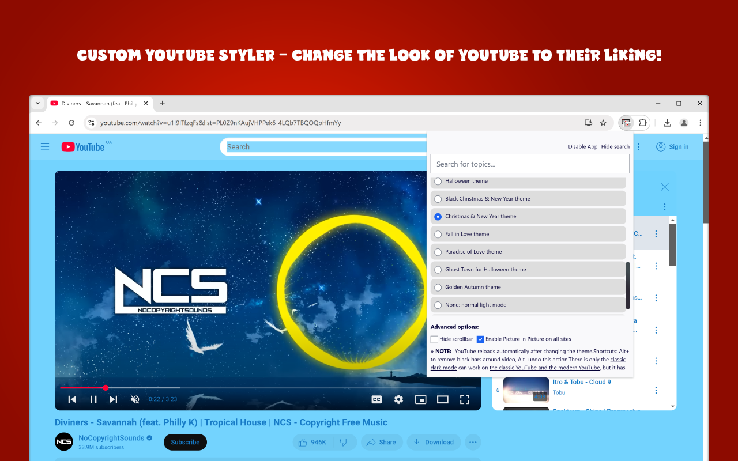Image resolution: width=738 pixels, height=461 pixels.
Task: Open the Itro & Tobu - Cloud 9 title
Action: [x=582, y=382]
